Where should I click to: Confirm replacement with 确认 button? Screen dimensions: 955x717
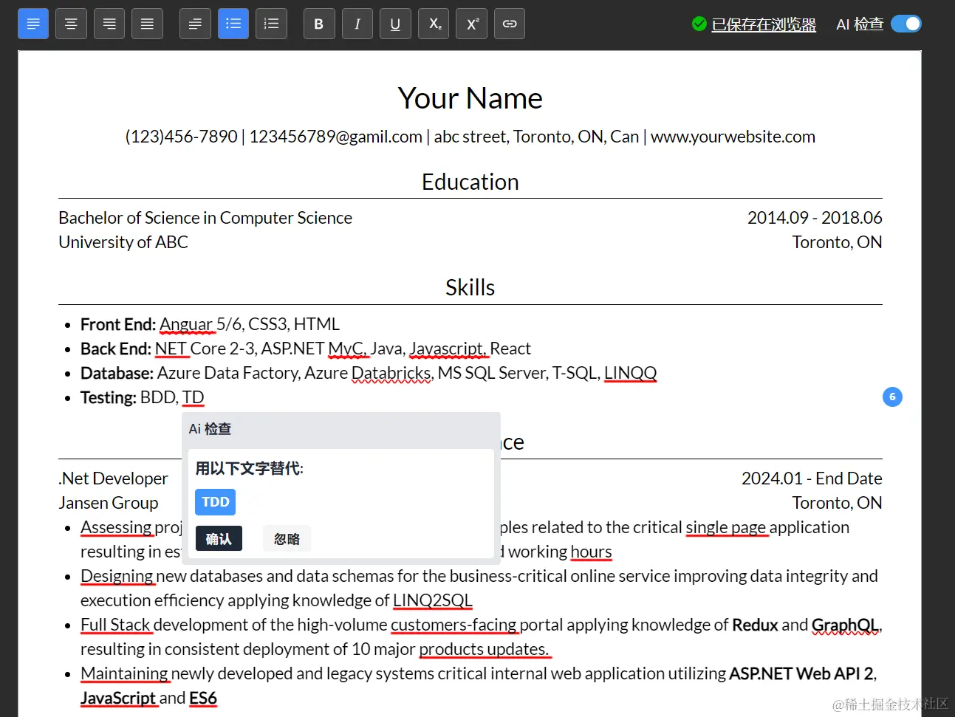(x=219, y=539)
